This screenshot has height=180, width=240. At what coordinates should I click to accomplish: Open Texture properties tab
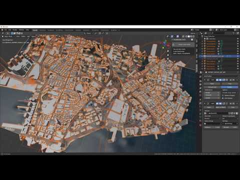200,125
